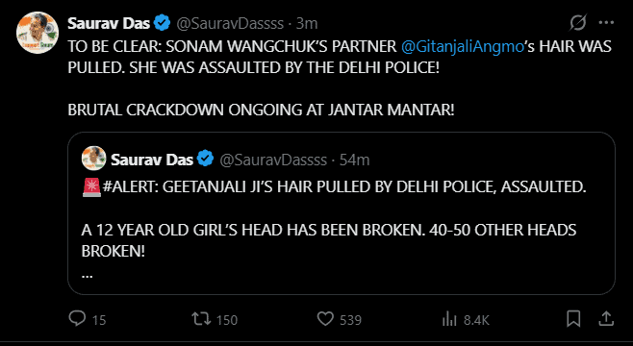Image resolution: width=633 pixels, height=346 pixels.
Task: Open the three-dot more options menu
Action: 606,23
